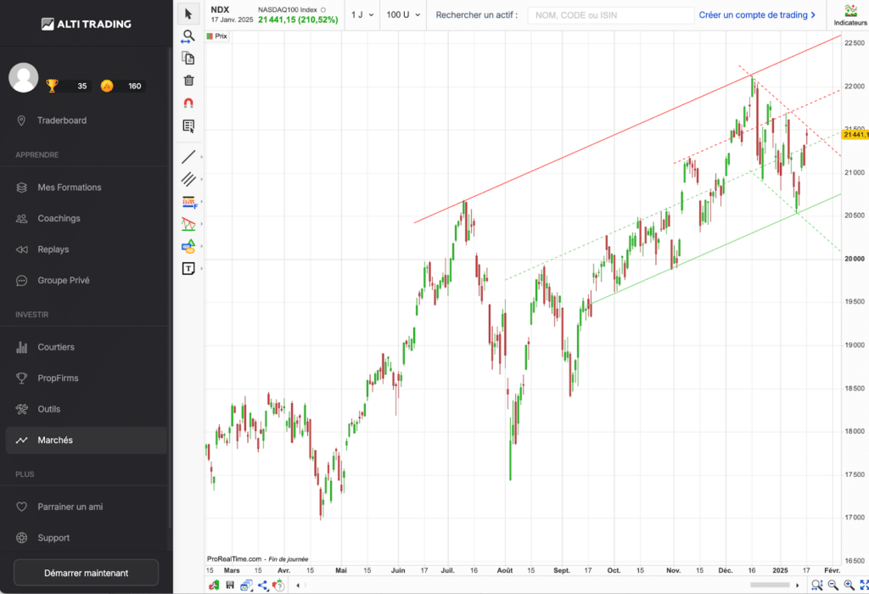This screenshot has height=594, width=869.
Task: Open the object list properties icon
Action: [x=188, y=126]
